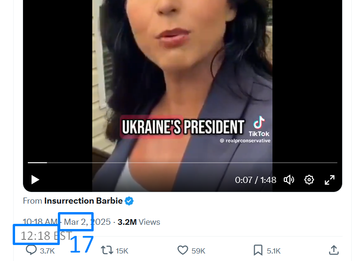This screenshot has height=261, width=352.
Task: Enter fullscreen video mode
Action: tap(329, 180)
